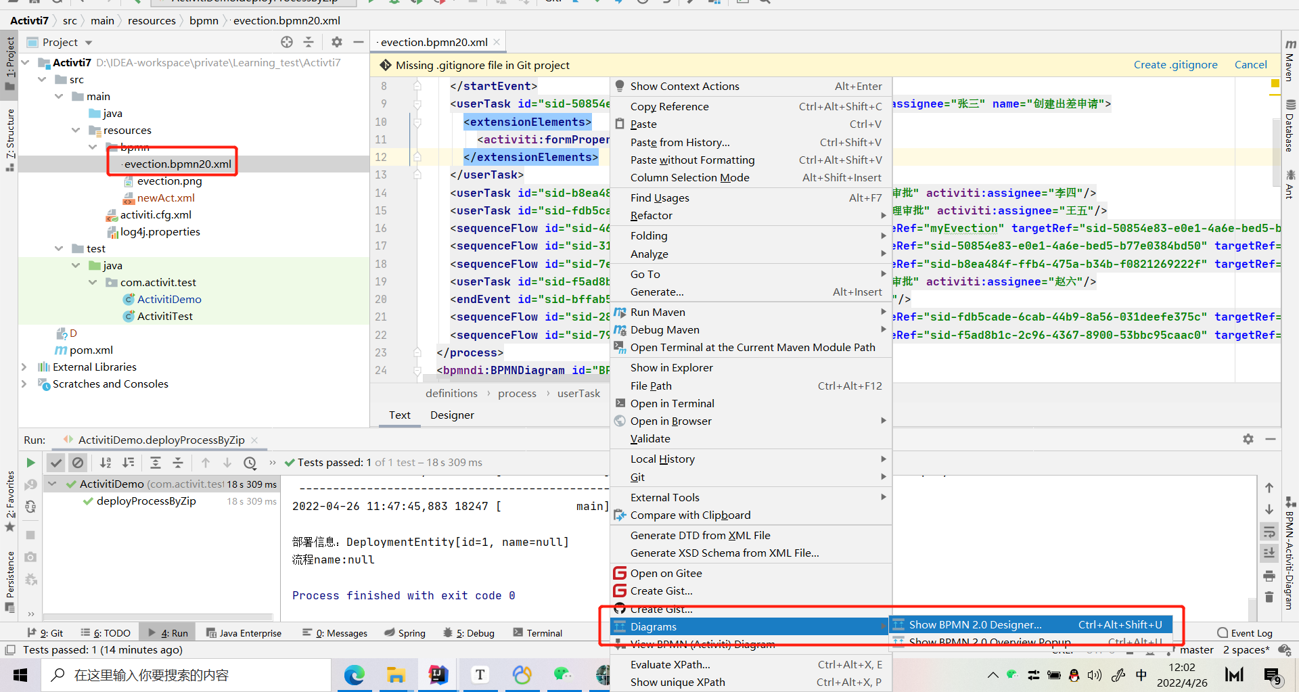
Task: Open the Terminal tool window button
Action: pyautogui.click(x=538, y=633)
